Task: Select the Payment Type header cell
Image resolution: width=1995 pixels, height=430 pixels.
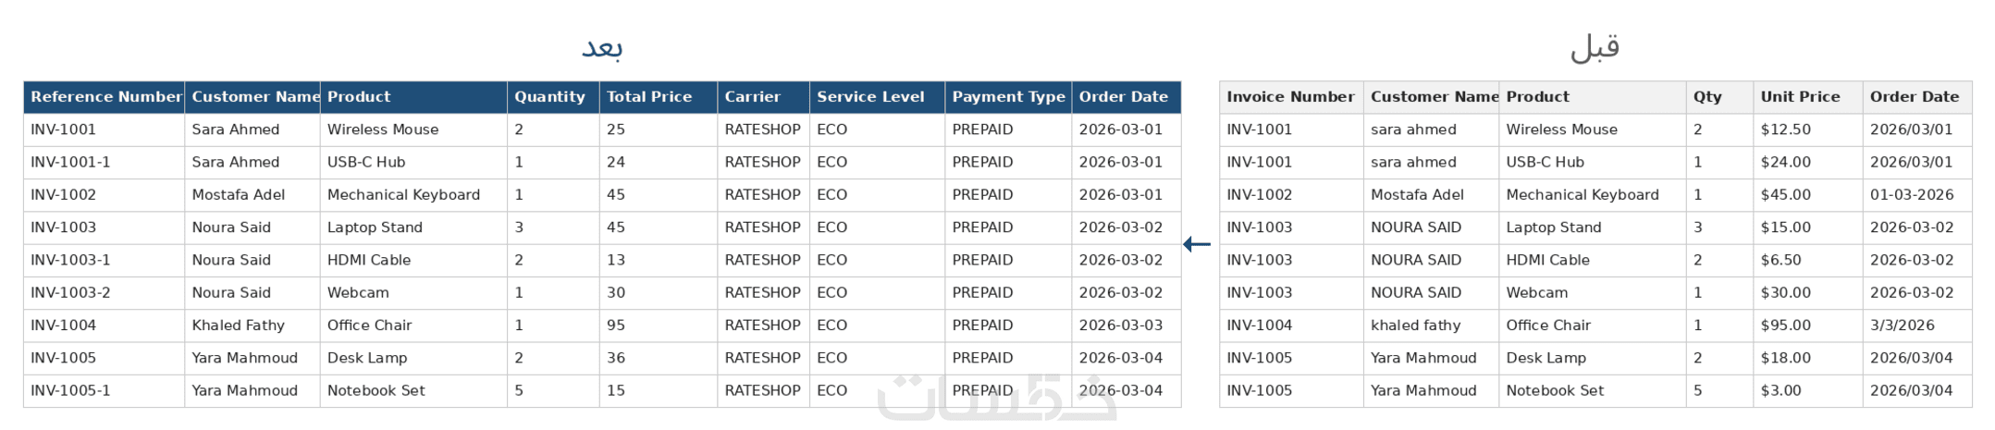Action: click(1008, 97)
